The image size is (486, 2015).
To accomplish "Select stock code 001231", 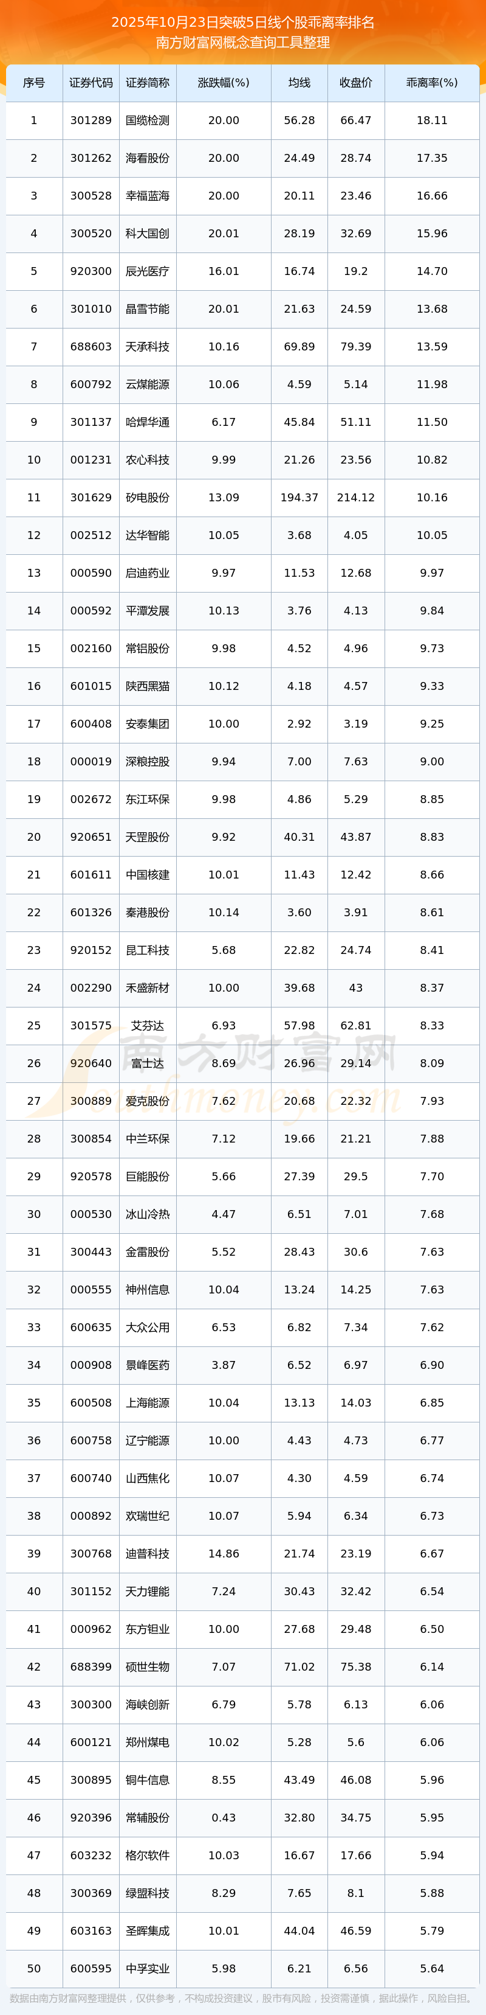I will pyautogui.click(x=91, y=460).
